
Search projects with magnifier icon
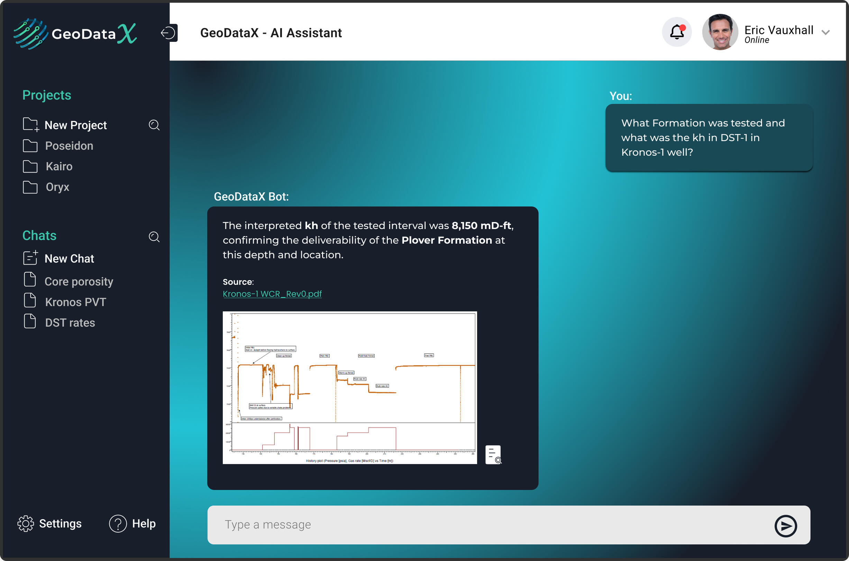coord(154,125)
